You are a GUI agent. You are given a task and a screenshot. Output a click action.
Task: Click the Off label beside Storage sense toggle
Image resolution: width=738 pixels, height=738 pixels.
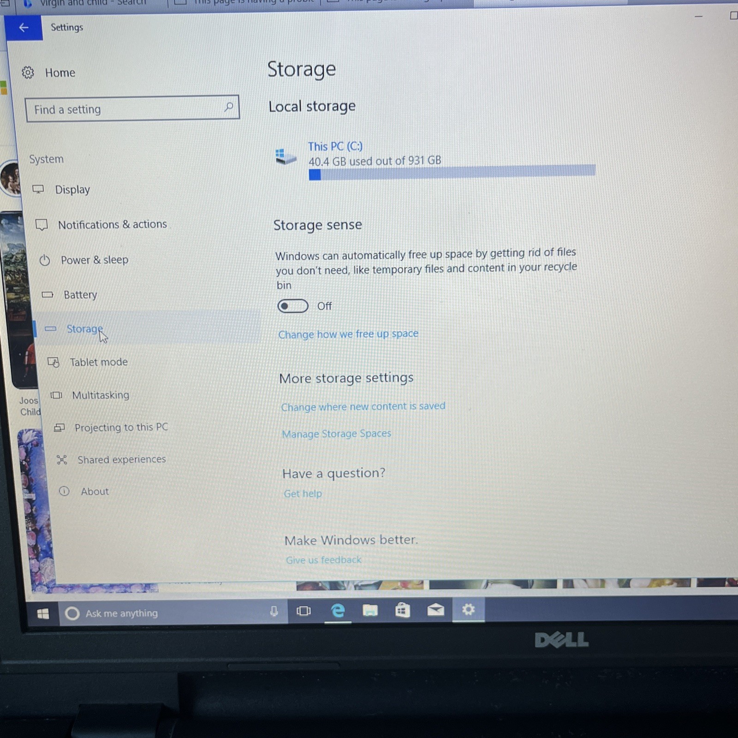[324, 306]
